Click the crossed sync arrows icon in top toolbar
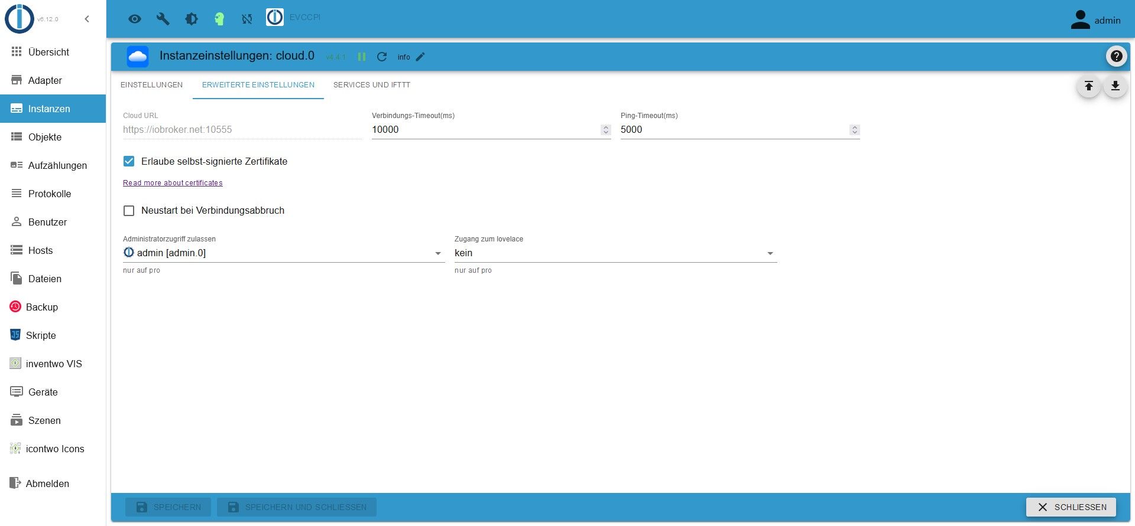 pyautogui.click(x=247, y=19)
